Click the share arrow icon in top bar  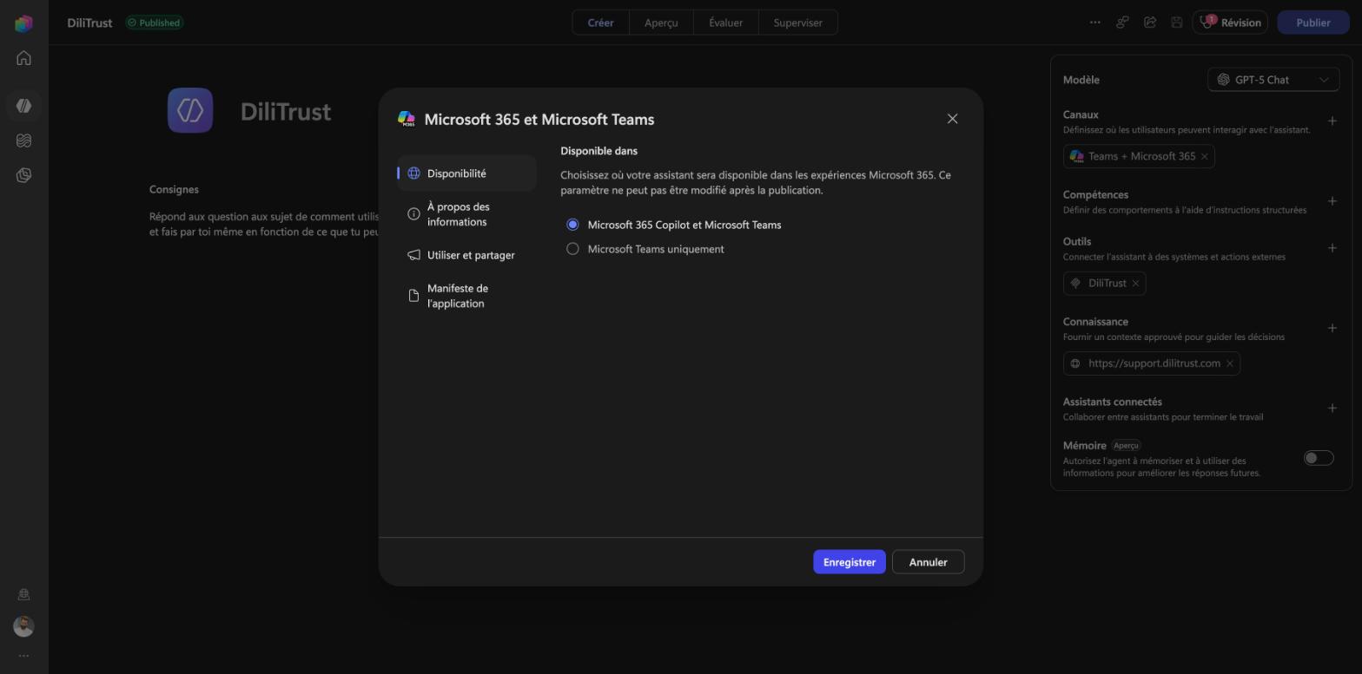tap(1150, 23)
